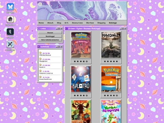Screen dimensions: 164x123
Task: Select the Balatro update entry text
Action: pyautogui.click(x=42, y=67)
